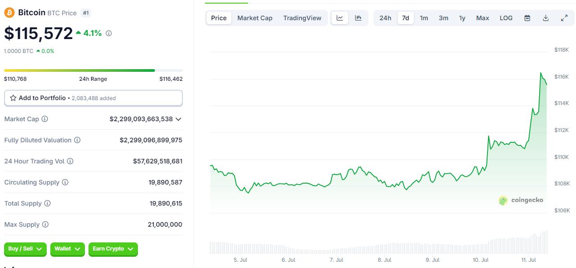Toggle the LOG scale option
The width and height of the screenshot is (576, 268).
(x=506, y=18)
